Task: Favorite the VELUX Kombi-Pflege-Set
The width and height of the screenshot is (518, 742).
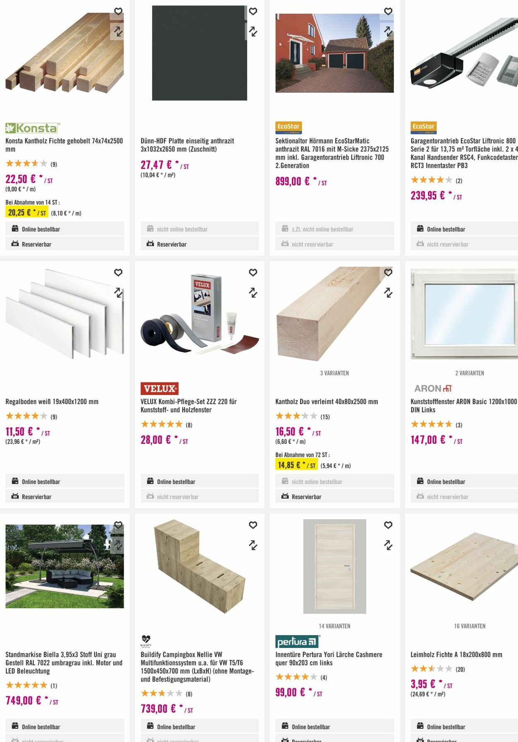Action: [253, 272]
